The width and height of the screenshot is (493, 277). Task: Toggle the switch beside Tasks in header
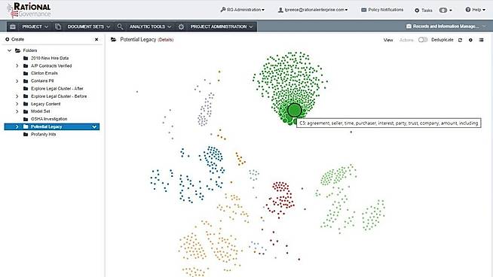[x=443, y=10]
